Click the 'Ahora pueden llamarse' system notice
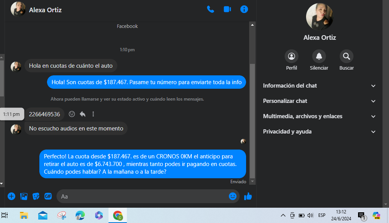Image resolution: width=389 pixels, height=223 pixels. pos(127,99)
